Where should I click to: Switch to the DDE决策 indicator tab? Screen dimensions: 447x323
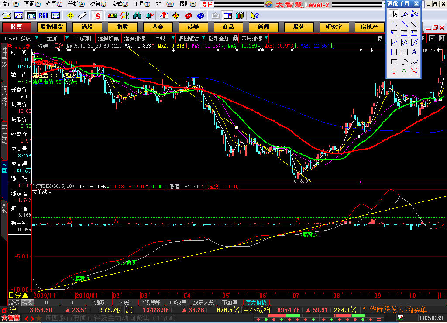pyautogui.click(x=177, y=302)
